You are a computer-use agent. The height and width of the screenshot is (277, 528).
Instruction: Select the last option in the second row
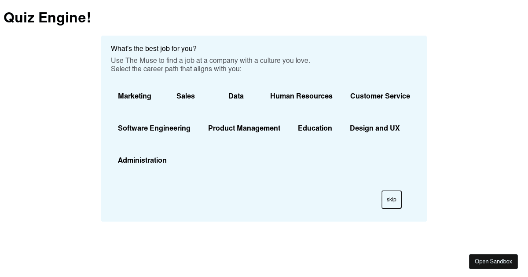[375, 128]
